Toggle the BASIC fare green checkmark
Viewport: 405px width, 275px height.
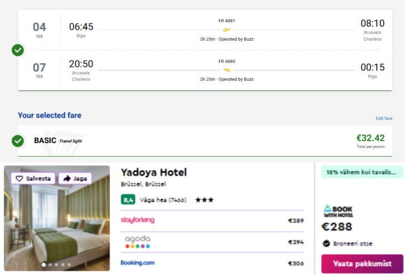click(x=18, y=141)
